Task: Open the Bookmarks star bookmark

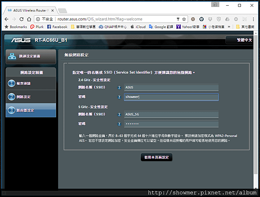Action: tap(16, 27)
